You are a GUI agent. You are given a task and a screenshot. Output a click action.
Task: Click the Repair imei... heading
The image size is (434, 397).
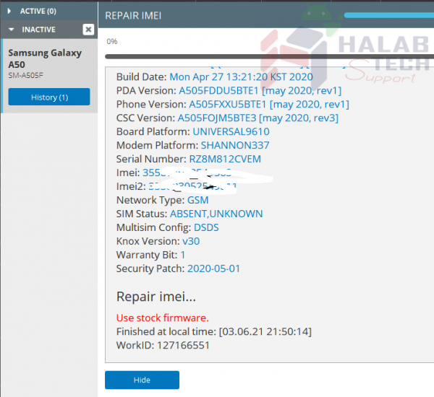(156, 297)
